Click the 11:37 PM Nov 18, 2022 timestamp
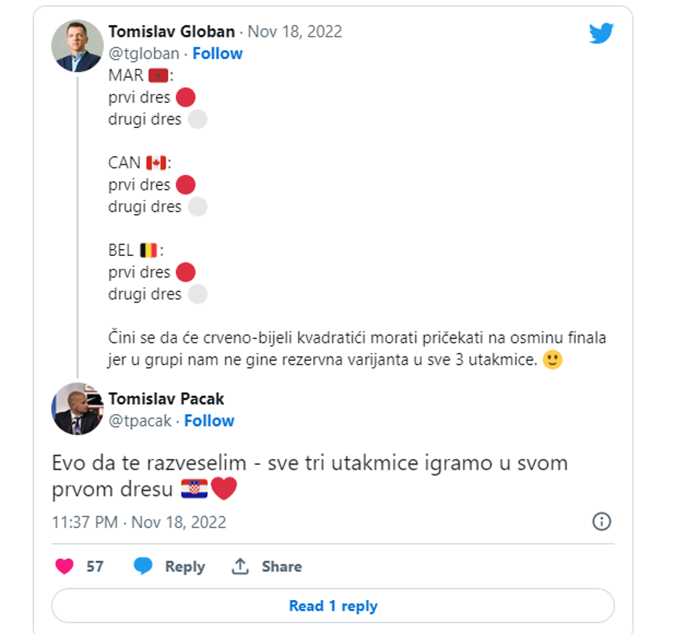687x634 pixels. point(139,522)
